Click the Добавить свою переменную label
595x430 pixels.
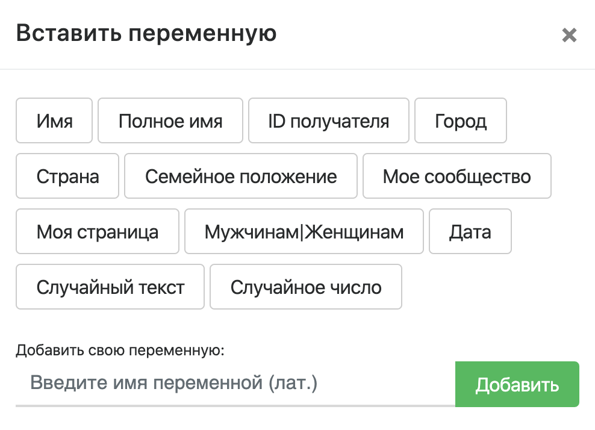120,351
